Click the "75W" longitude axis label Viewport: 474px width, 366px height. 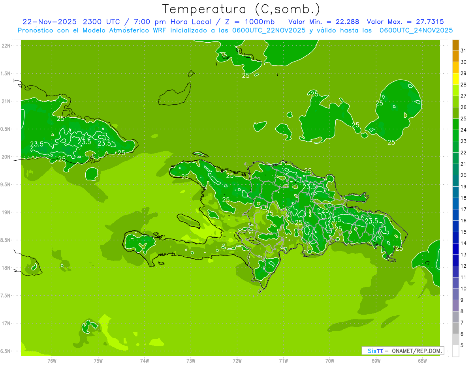point(98,360)
